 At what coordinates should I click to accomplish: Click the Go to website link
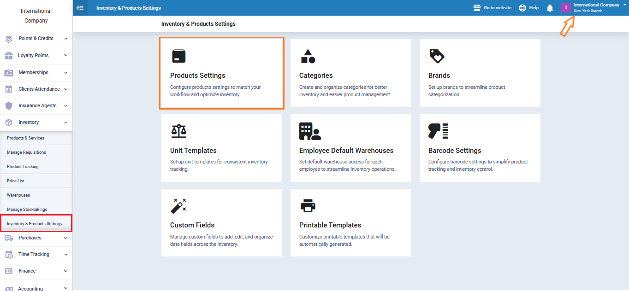(x=493, y=8)
